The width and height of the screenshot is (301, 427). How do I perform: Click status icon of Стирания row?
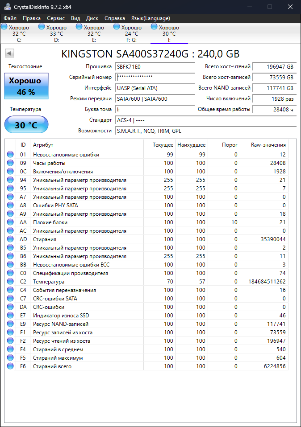coord(10,239)
